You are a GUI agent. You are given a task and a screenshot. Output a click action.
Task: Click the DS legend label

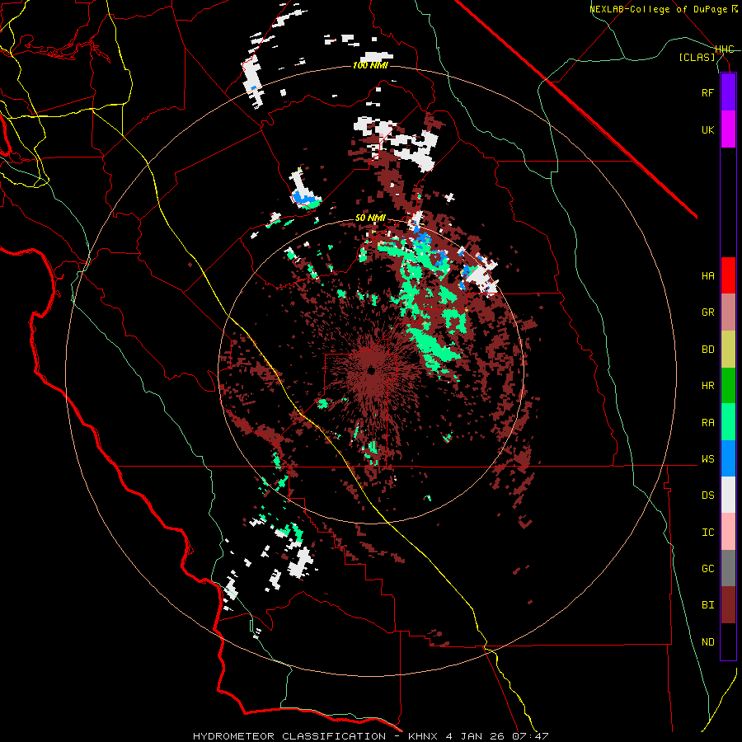coord(707,495)
